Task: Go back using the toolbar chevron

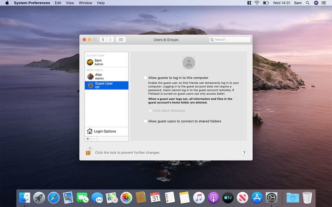Action: click(103, 40)
